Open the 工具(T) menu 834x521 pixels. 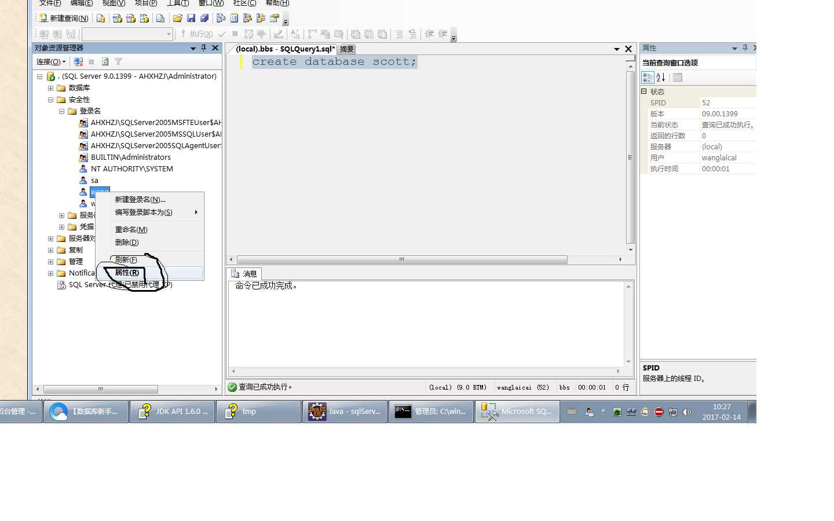(x=178, y=3)
